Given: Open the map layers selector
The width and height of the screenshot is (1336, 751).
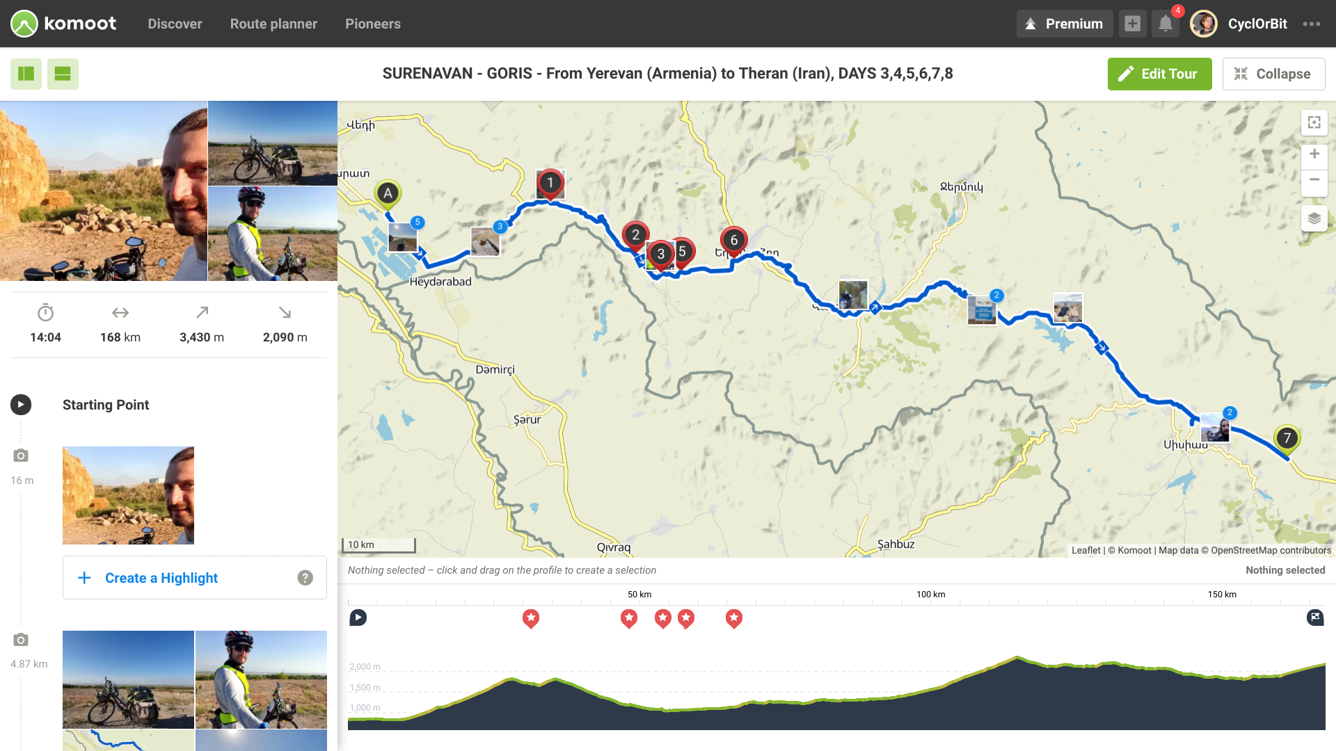Looking at the screenshot, I should [x=1314, y=218].
